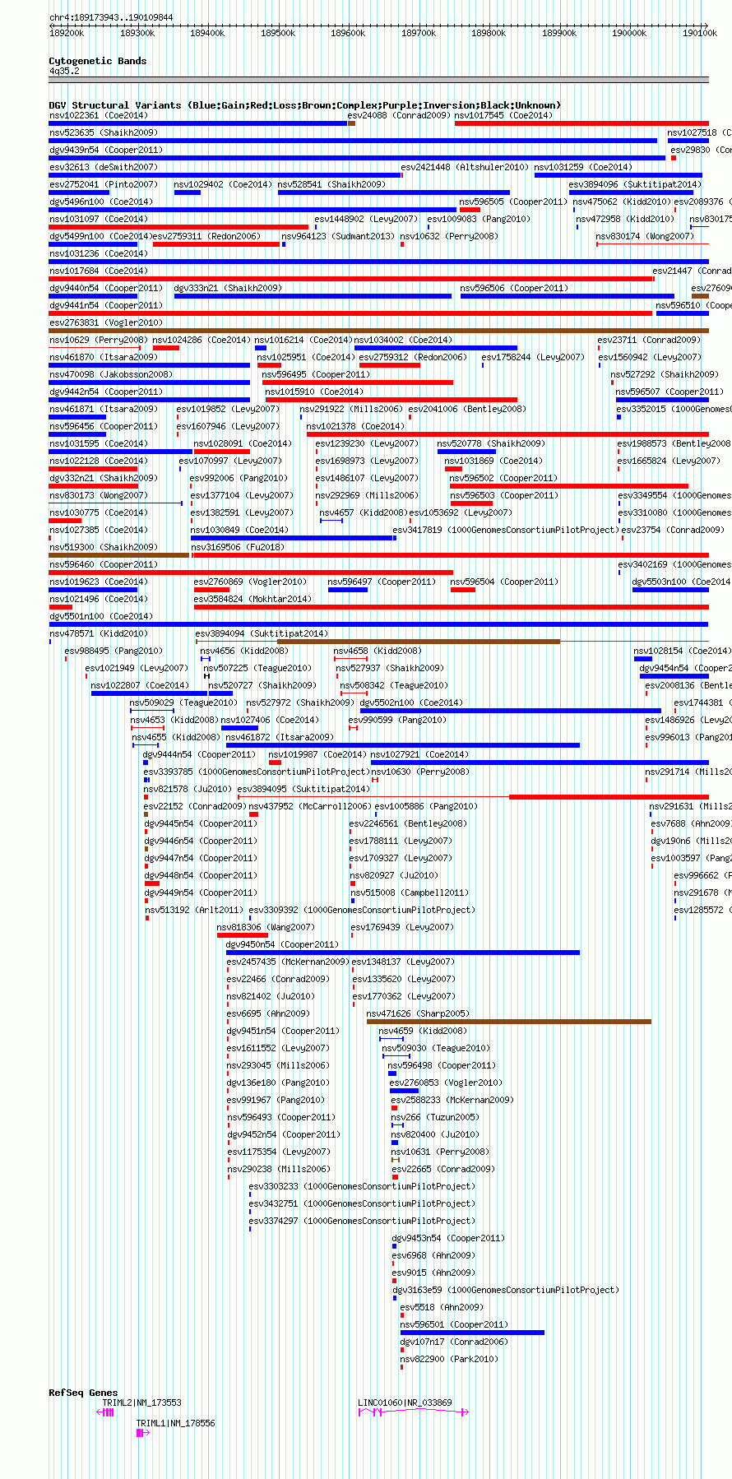Select variant esv2041006 (Bentley2008)

click(467, 409)
